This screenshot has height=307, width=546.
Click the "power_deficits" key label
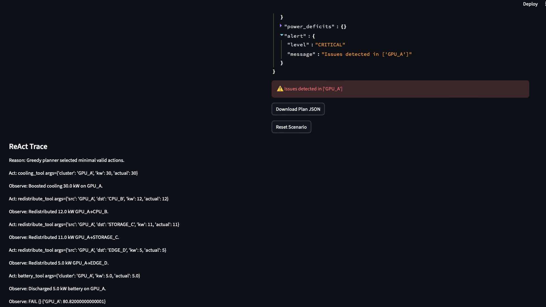point(309,27)
